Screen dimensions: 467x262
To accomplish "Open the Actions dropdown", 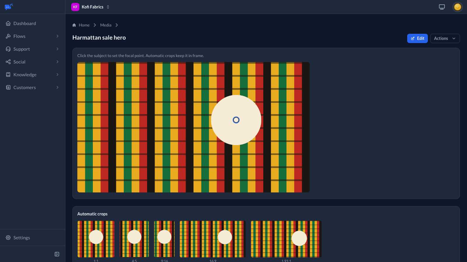I will click(x=445, y=38).
